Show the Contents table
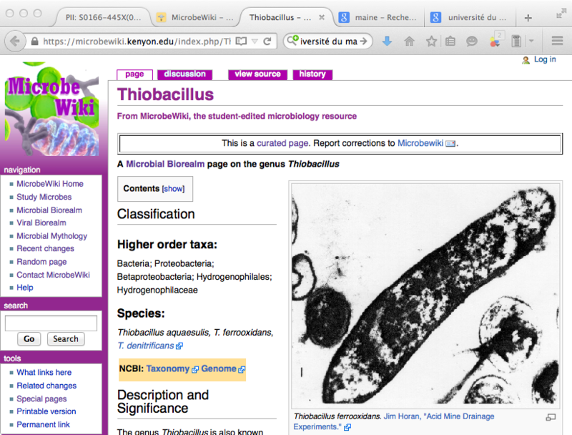 173,189
